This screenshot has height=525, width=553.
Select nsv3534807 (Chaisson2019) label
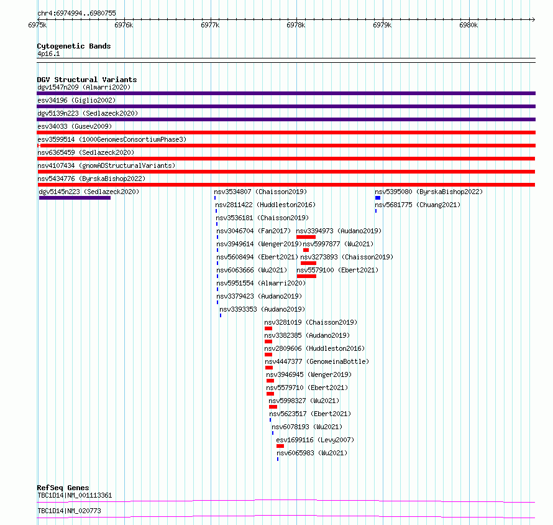260,192
